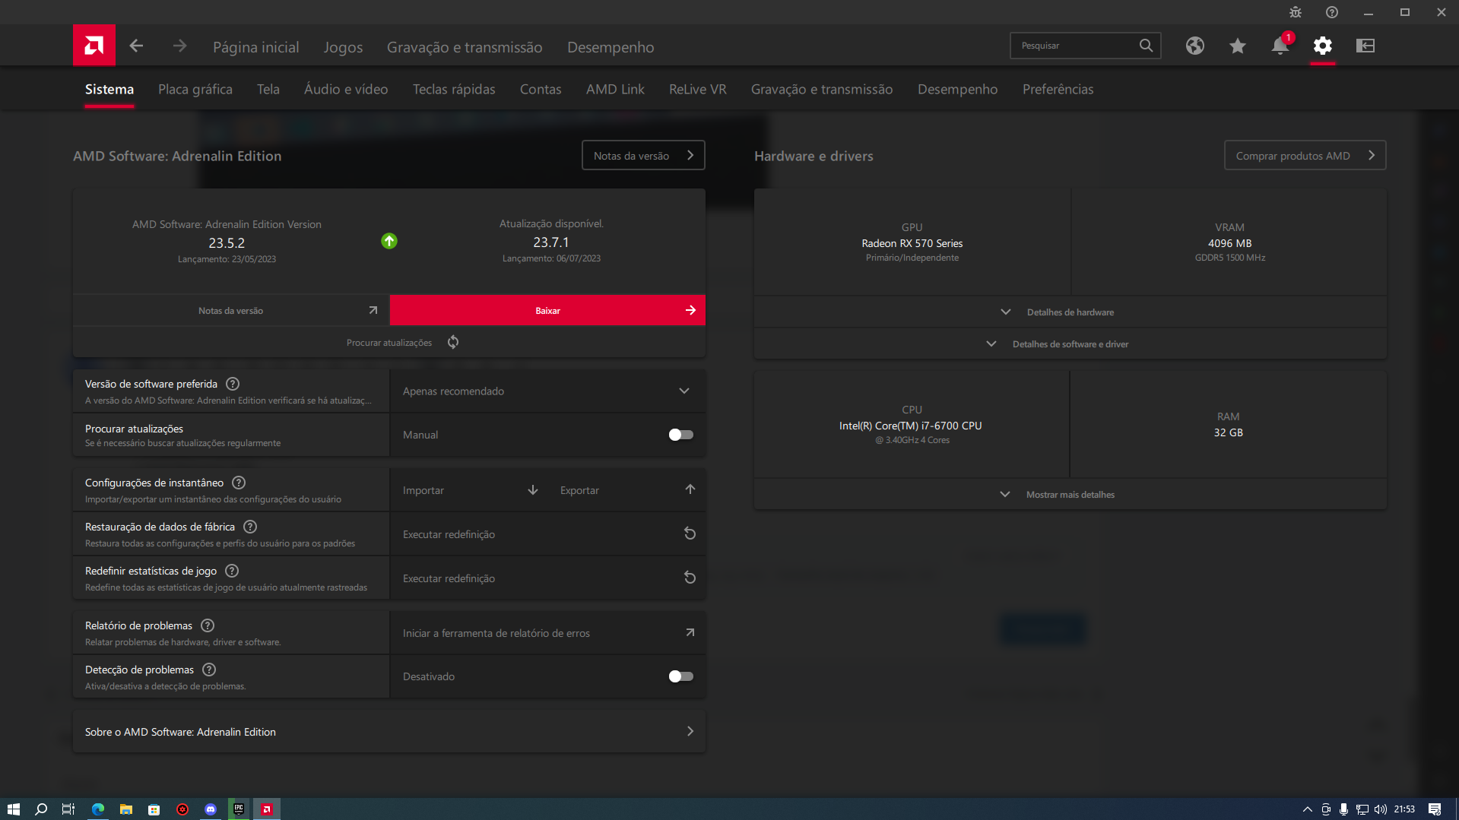Screen dimensions: 1459x820
Task: Switch to the Preferências tab
Action: pos(1058,89)
